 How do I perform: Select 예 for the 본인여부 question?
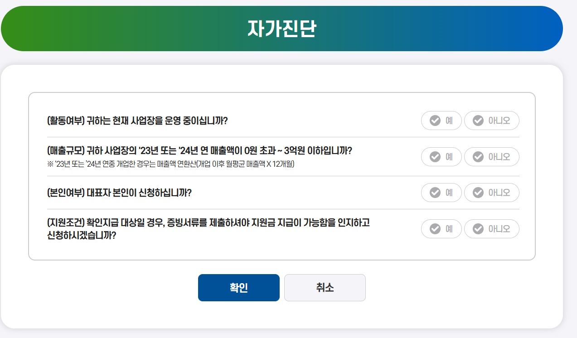click(x=441, y=193)
